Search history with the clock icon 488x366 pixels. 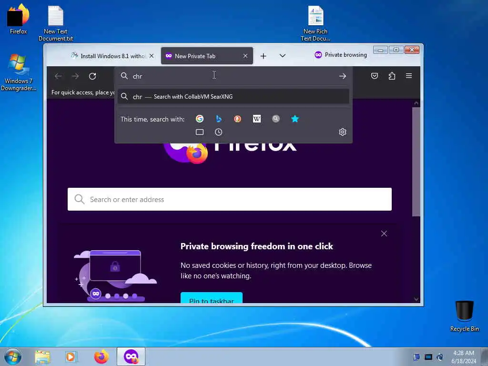pos(218,132)
